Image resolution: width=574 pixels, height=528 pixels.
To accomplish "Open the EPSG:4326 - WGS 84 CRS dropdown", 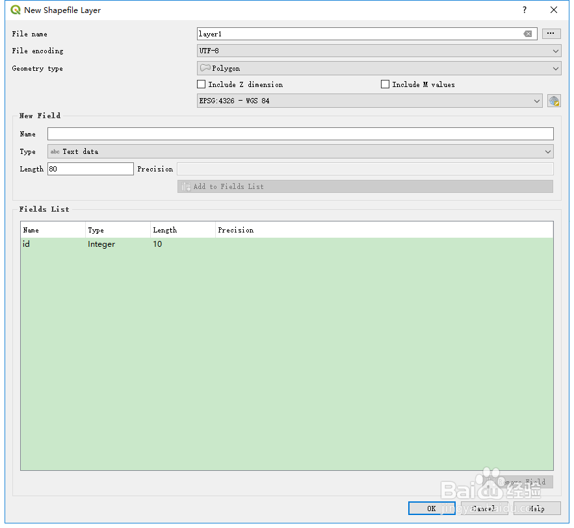I will pos(369,101).
